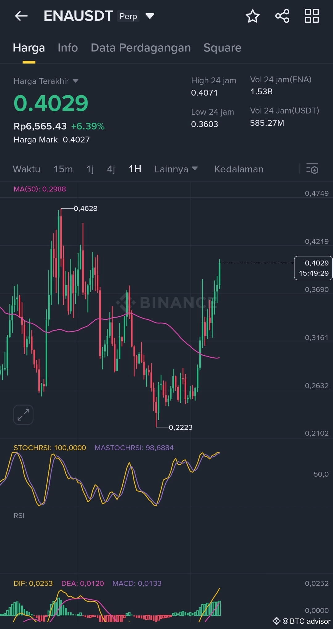
Task: Tap the Rp6,565.43 converted price
Action: pyautogui.click(x=40, y=126)
